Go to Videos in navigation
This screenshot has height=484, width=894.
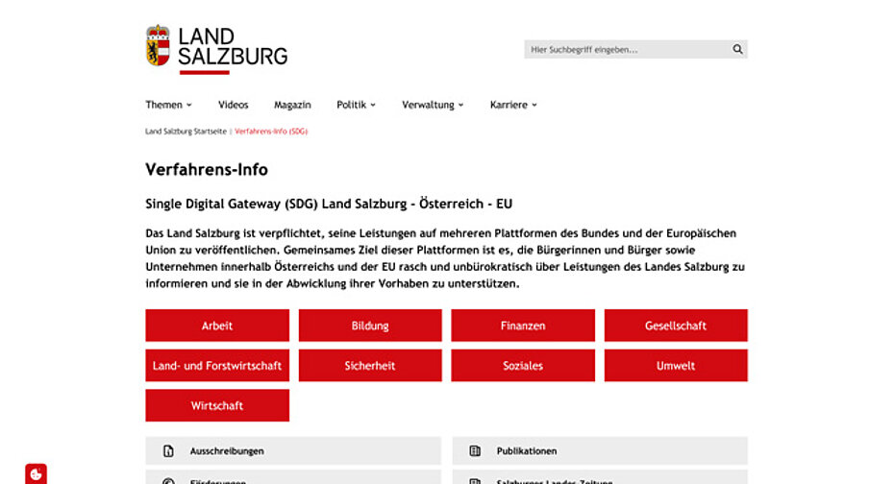point(233,105)
